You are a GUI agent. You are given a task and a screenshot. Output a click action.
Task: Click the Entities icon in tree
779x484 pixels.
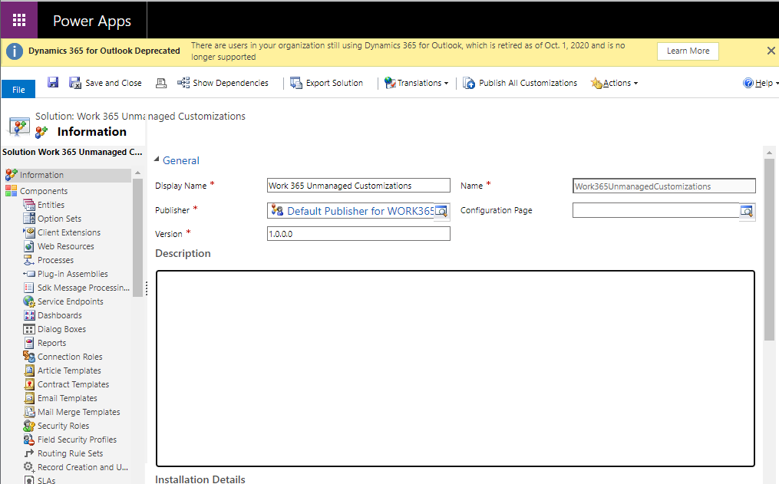point(29,205)
